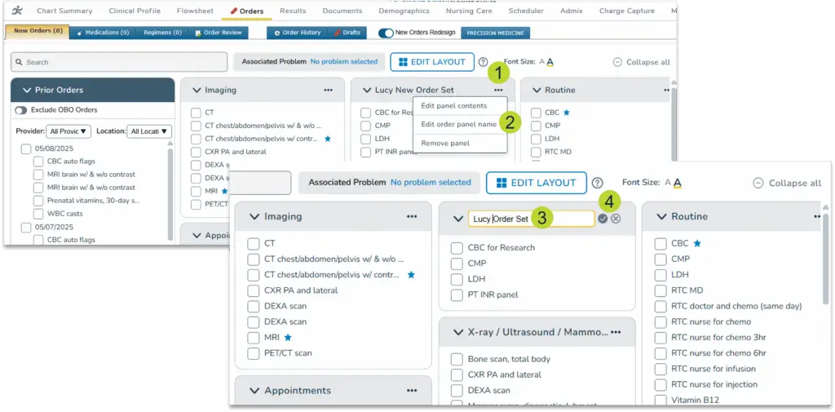
Task: Open the three-dot menu on Lucy New Order Set
Action: click(498, 91)
